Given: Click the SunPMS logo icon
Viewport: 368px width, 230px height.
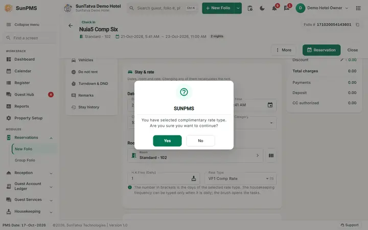Looking at the screenshot, I should (9, 8).
